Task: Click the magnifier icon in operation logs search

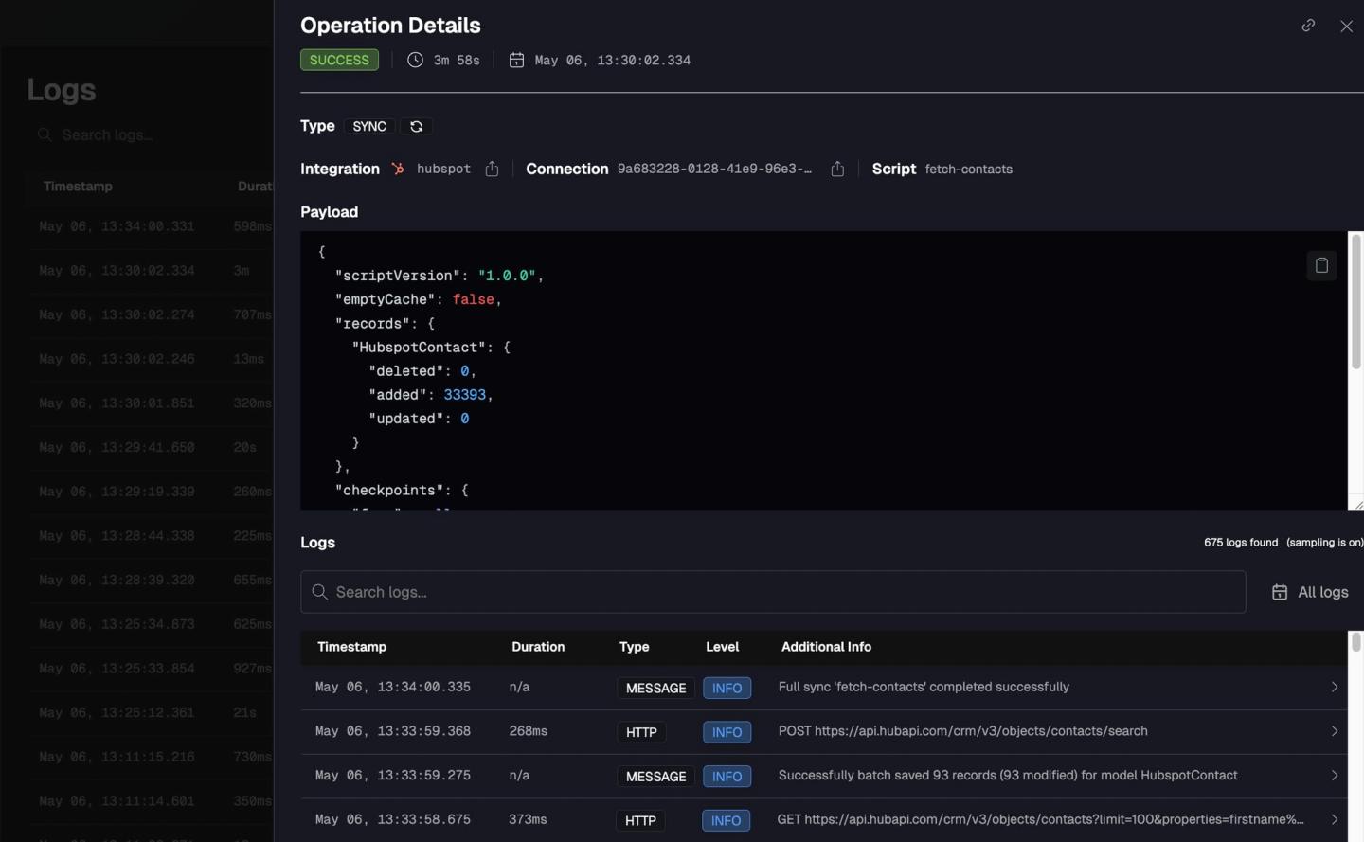Action: [x=319, y=592]
